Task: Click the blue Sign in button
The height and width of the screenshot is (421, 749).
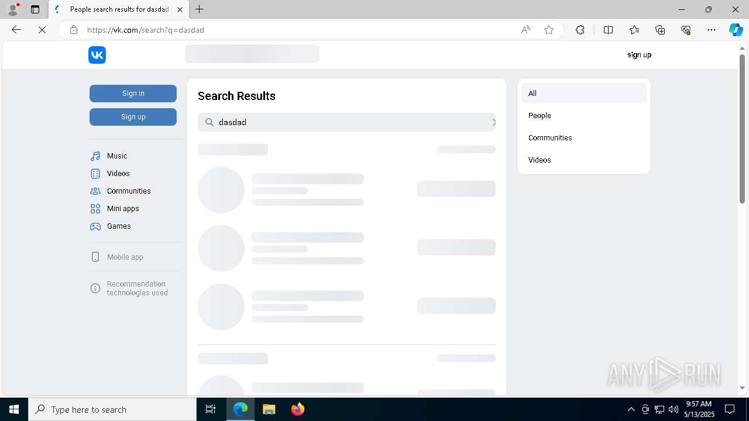Action: [x=133, y=94]
